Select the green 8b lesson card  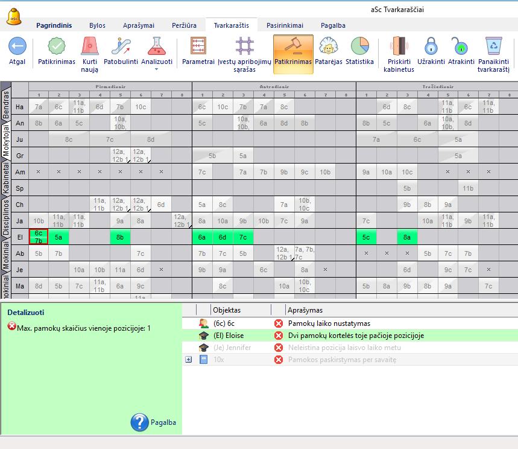pyautogui.click(x=120, y=238)
